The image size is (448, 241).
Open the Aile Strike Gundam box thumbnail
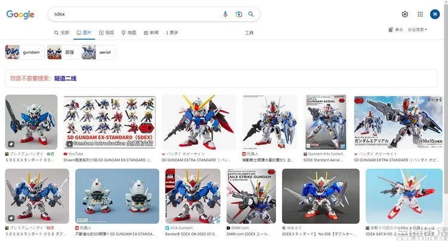[x=251, y=196]
